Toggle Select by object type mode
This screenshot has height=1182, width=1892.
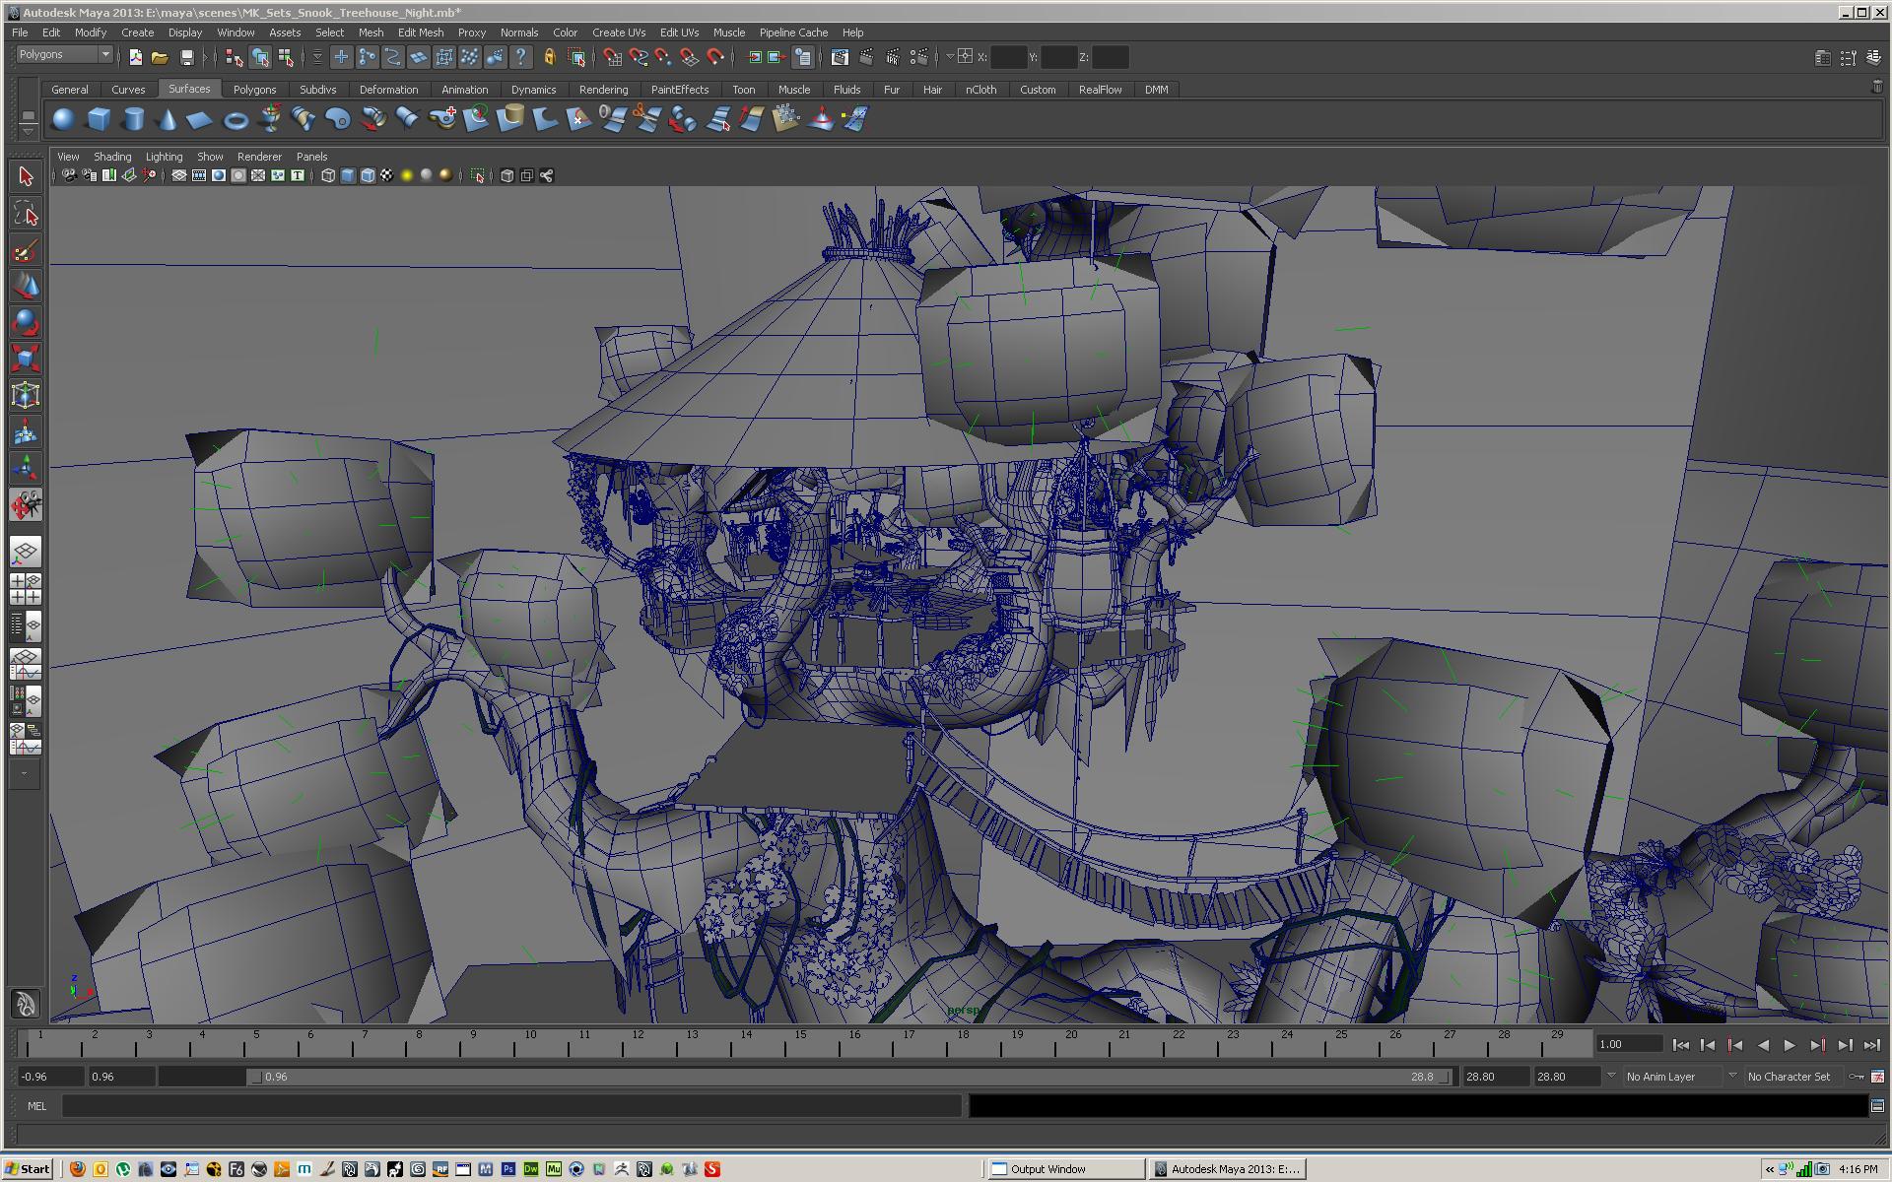[x=260, y=57]
